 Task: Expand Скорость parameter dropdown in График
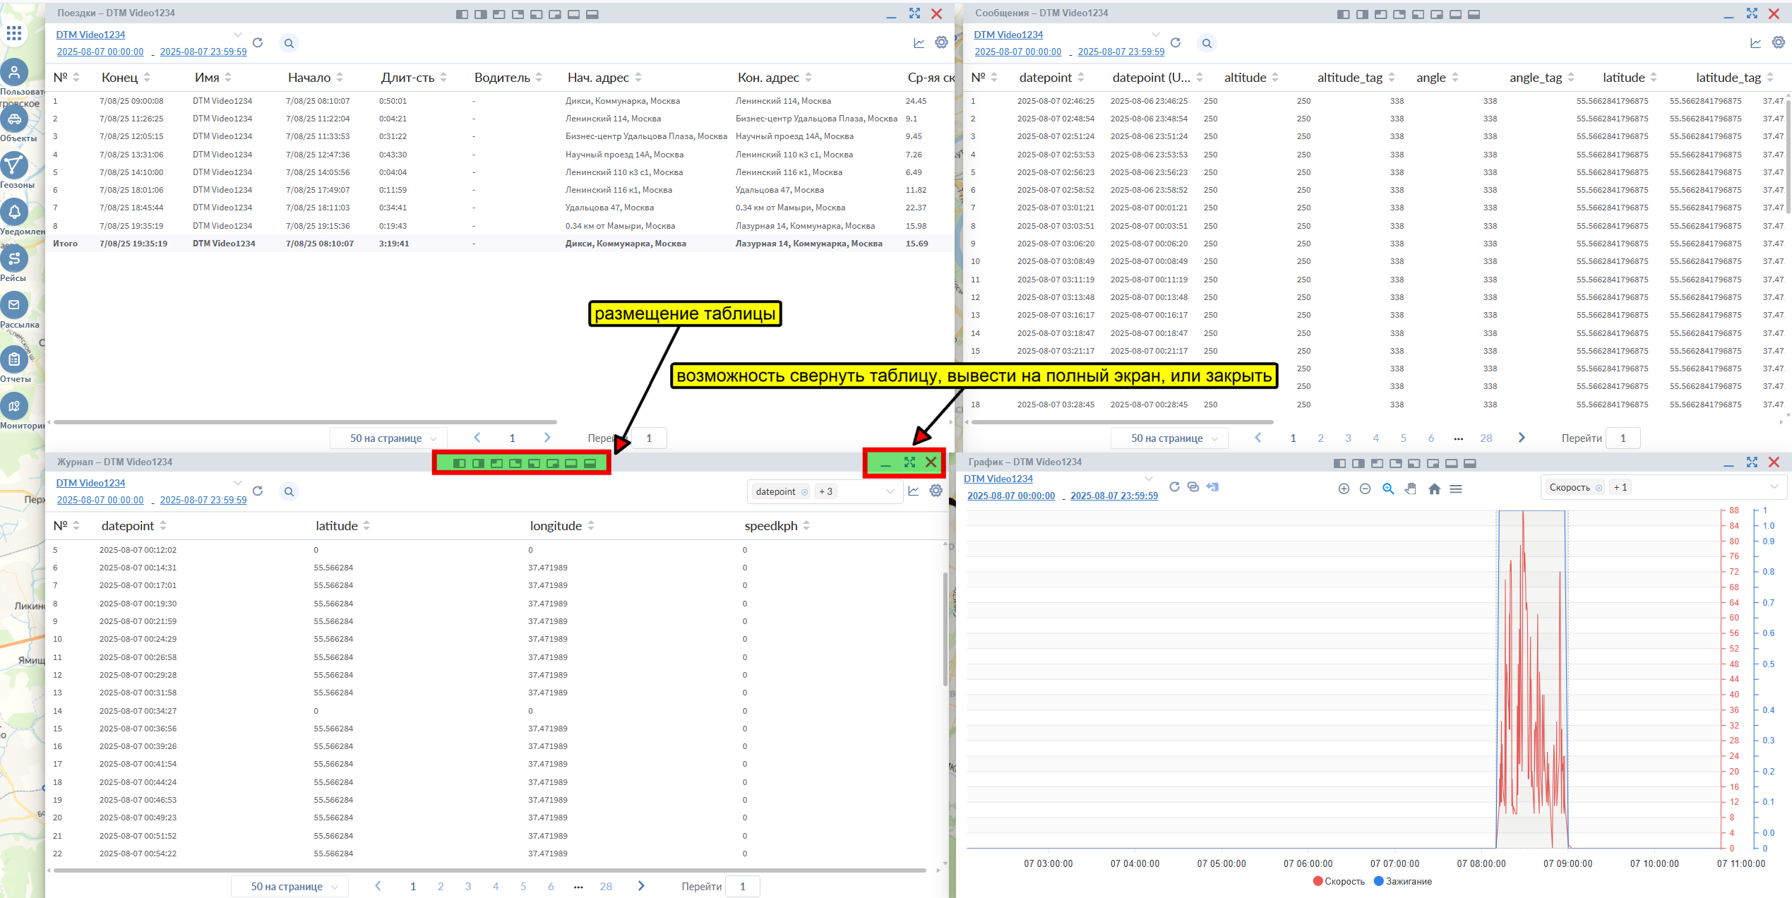click(x=1774, y=487)
